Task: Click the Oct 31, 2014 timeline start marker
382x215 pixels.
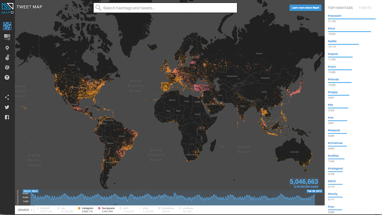Action: (x=31, y=191)
